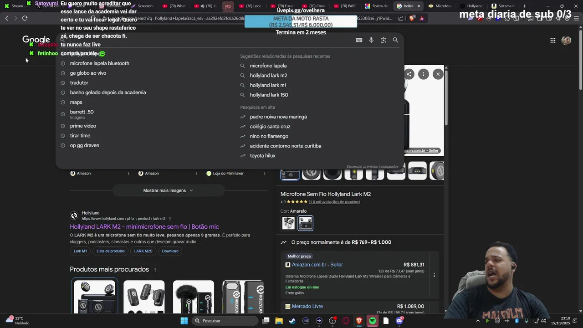Open Spotify in taskbar
Viewport: 583px width, 328px height.
(373, 321)
